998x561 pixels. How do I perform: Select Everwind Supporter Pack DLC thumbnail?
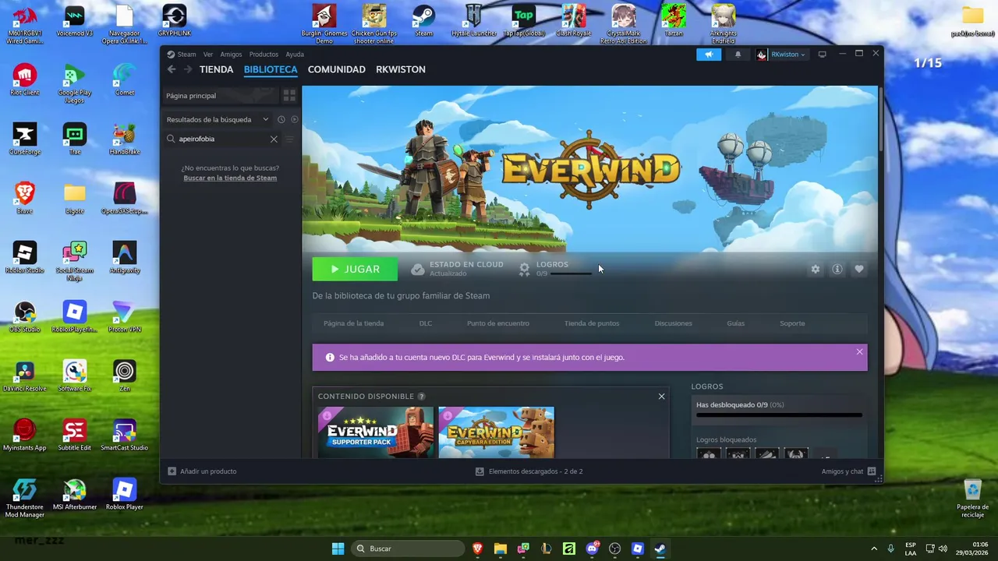click(376, 432)
